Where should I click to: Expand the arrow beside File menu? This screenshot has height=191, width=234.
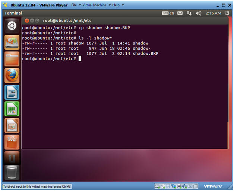pos(80,5)
